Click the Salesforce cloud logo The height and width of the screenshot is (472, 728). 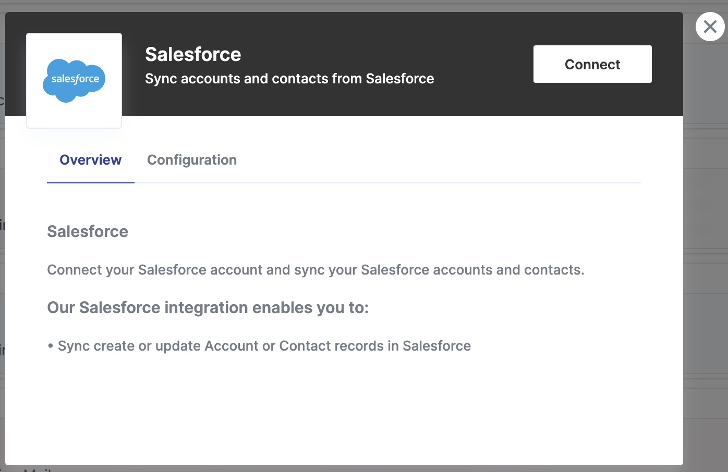point(74,80)
